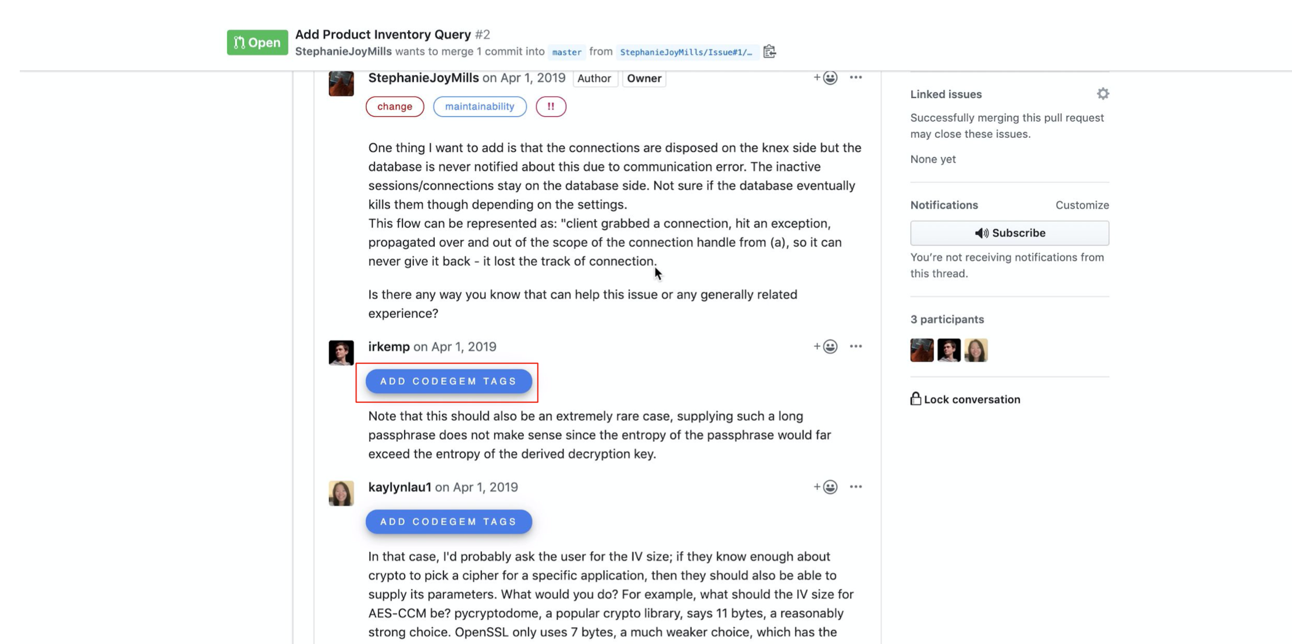Image resolution: width=1292 pixels, height=644 pixels.
Task: Toggle the red 'change' tag
Action: (395, 106)
